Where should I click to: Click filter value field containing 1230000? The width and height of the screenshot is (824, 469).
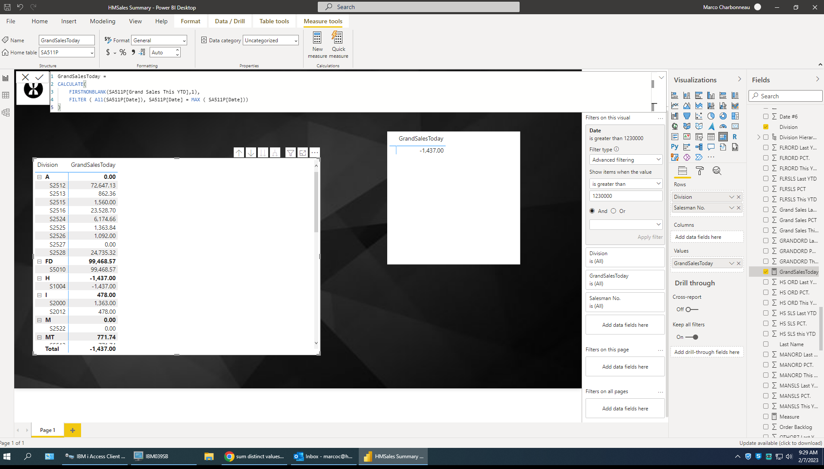point(626,196)
